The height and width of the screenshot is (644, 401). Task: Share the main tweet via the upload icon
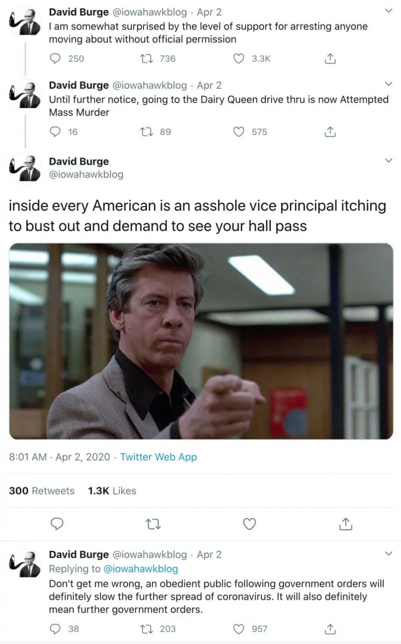346,524
